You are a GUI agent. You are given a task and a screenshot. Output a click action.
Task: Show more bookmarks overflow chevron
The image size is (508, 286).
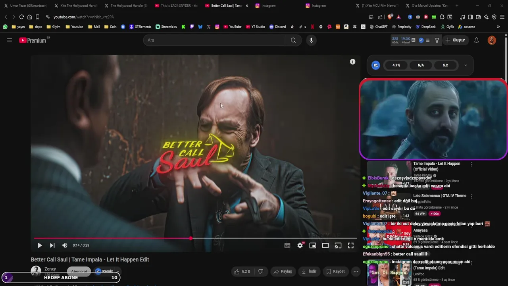498,27
